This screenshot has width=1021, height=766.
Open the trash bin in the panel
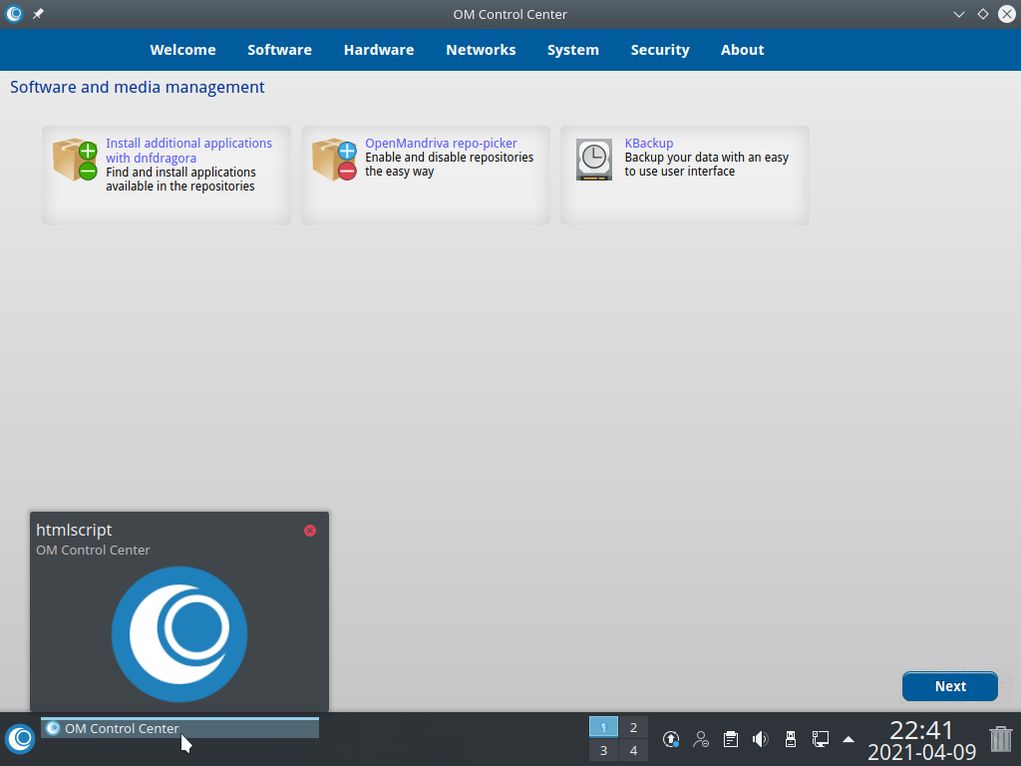pos(1001,739)
